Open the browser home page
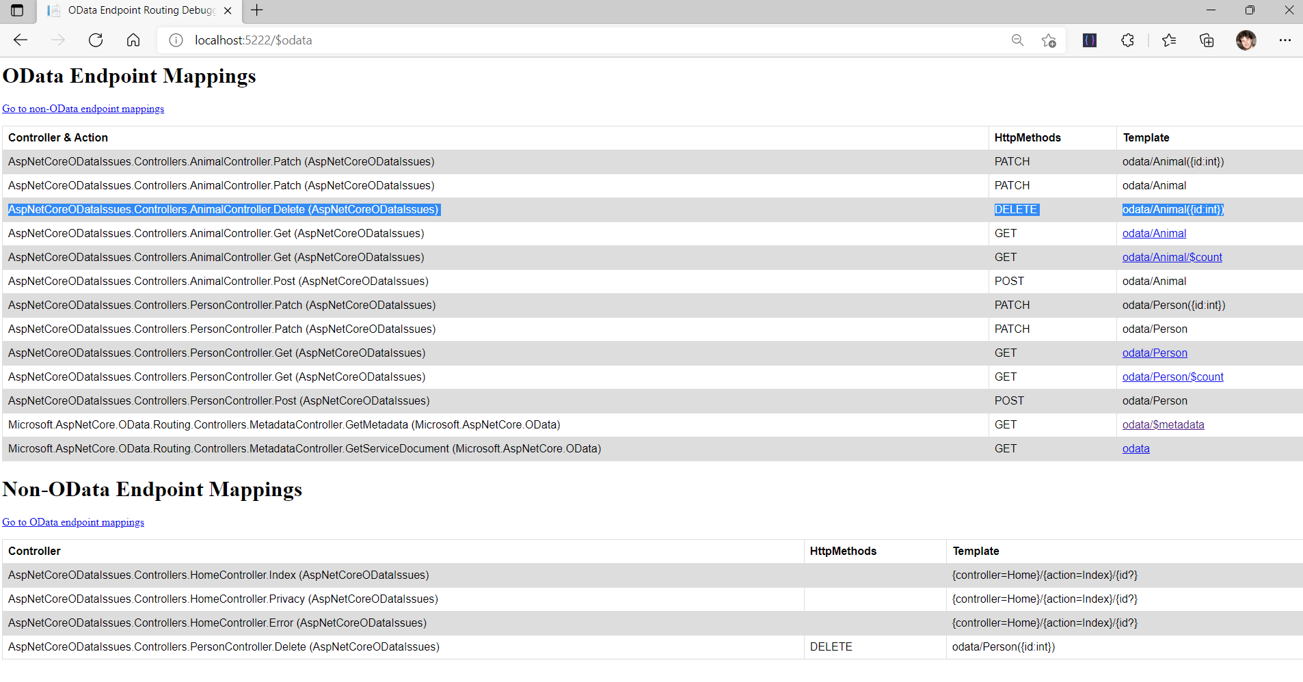 point(133,40)
